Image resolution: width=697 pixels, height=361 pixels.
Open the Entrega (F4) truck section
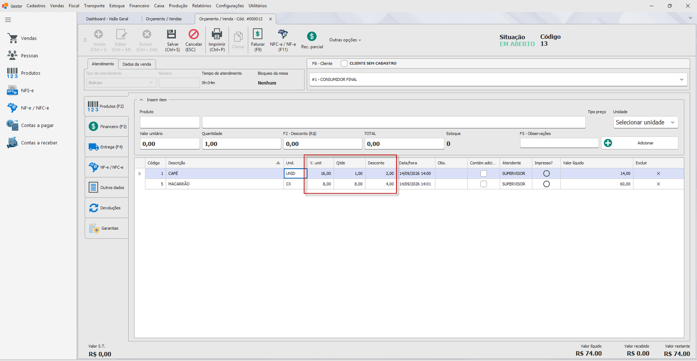coord(106,147)
